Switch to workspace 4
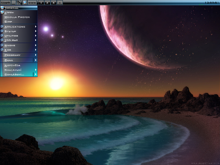220x165 pixels. pyautogui.click(x=60, y=3)
